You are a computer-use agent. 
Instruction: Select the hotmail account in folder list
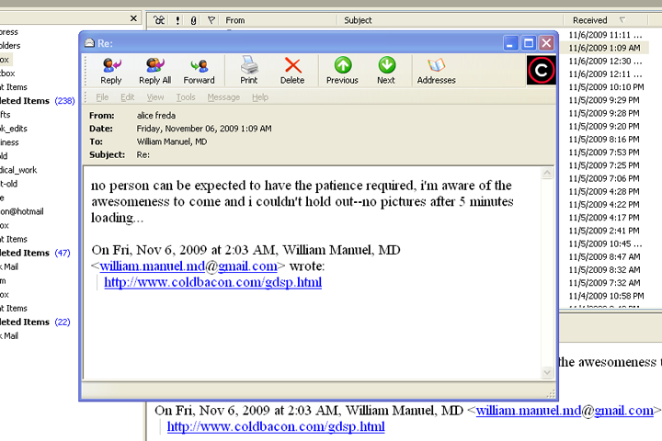(22, 211)
